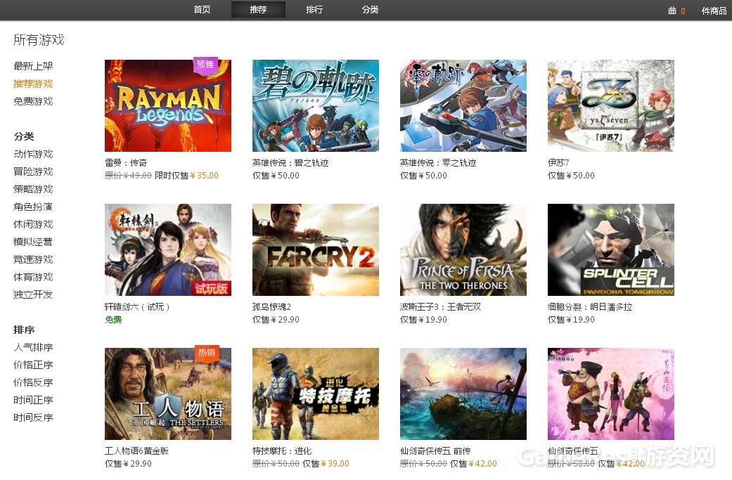This screenshot has height=480, width=732.
Task: Open the Prince of Persia cover image
Action: point(463,249)
